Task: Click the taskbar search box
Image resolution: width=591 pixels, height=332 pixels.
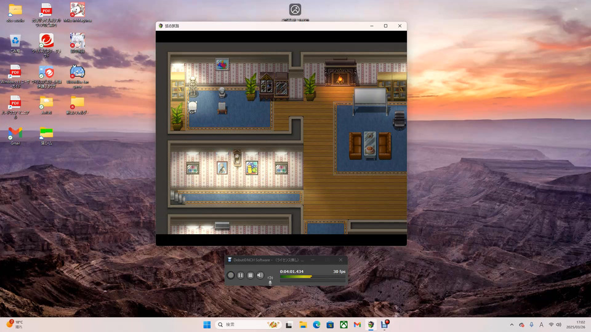Action: [x=248, y=325]
